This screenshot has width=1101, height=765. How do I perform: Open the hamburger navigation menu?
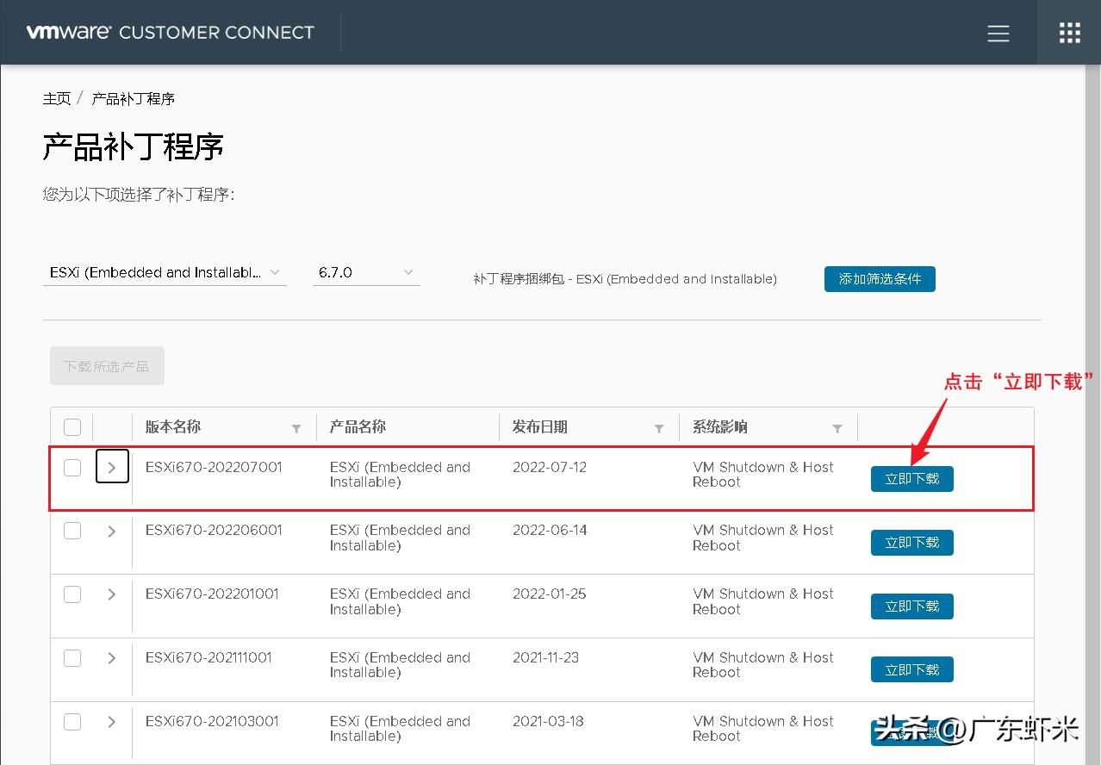(x=998, y=33)
